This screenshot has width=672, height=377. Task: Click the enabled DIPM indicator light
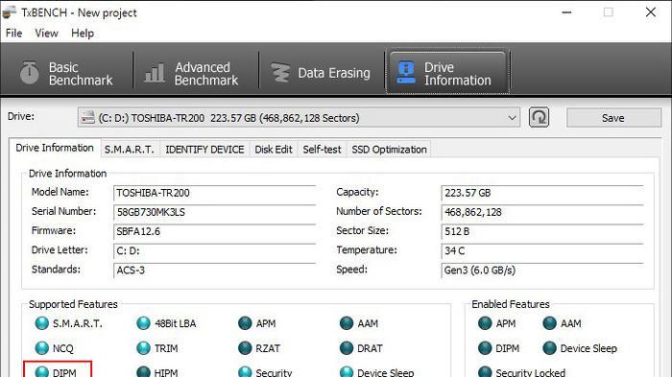pyautogui.click(x=485, y=348)
